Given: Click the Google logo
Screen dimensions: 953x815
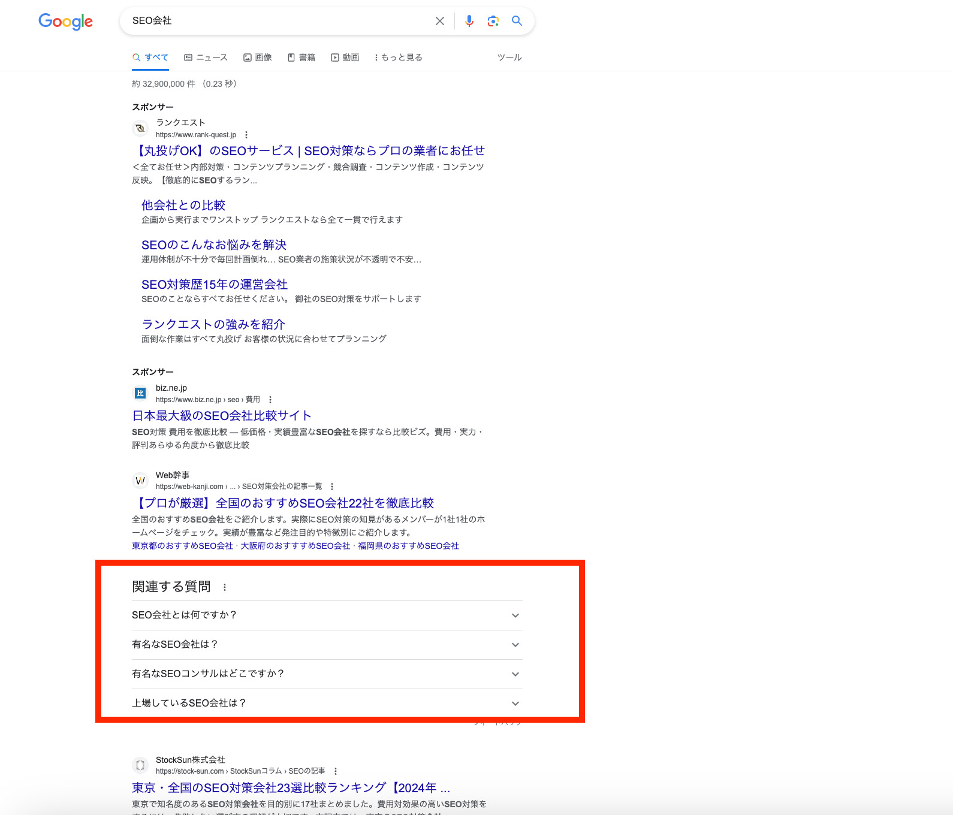Looking at the screenshot, I should click(65, 22).
